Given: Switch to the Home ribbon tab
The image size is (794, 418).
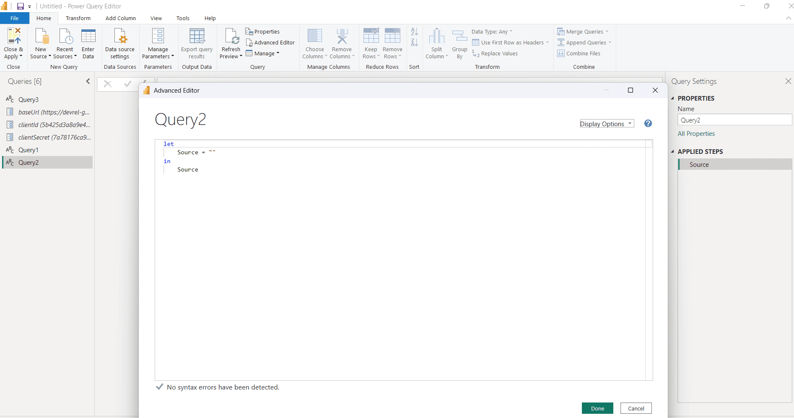Looking at the screenshot, I should (x=44, y=18).
